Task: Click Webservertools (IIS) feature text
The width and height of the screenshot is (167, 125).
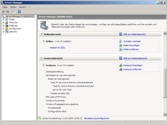Action: coord(60,93)
